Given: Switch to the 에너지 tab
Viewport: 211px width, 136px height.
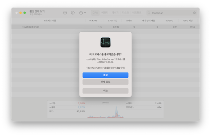Looking at the screenshot, I should 115,12.
